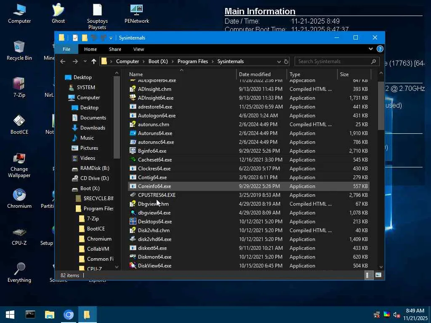Select the CPUSTRES64.EXE file

[x=157, y=195]
